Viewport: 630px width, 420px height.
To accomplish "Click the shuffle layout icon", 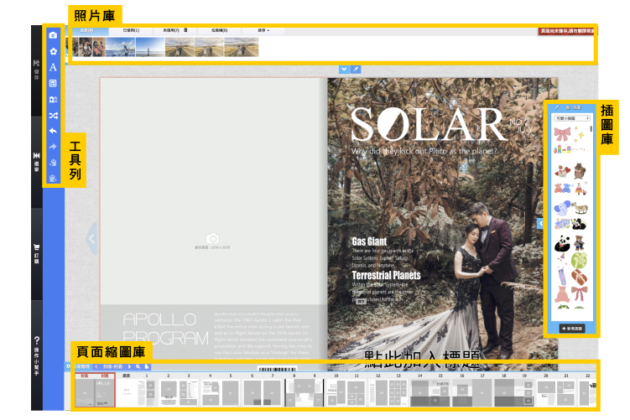I will coord(53,116).
